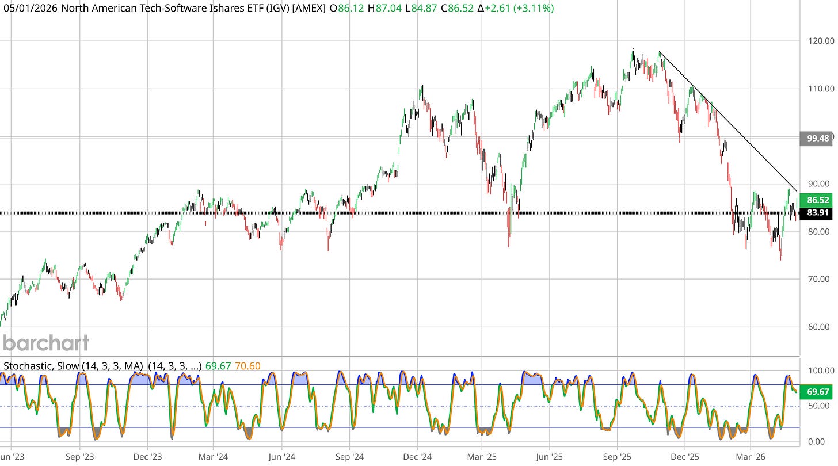Viewport: 838px width, 466px height.
Task: Click the "50.00" stochastic axis label
Action: [x=818, y=406]
